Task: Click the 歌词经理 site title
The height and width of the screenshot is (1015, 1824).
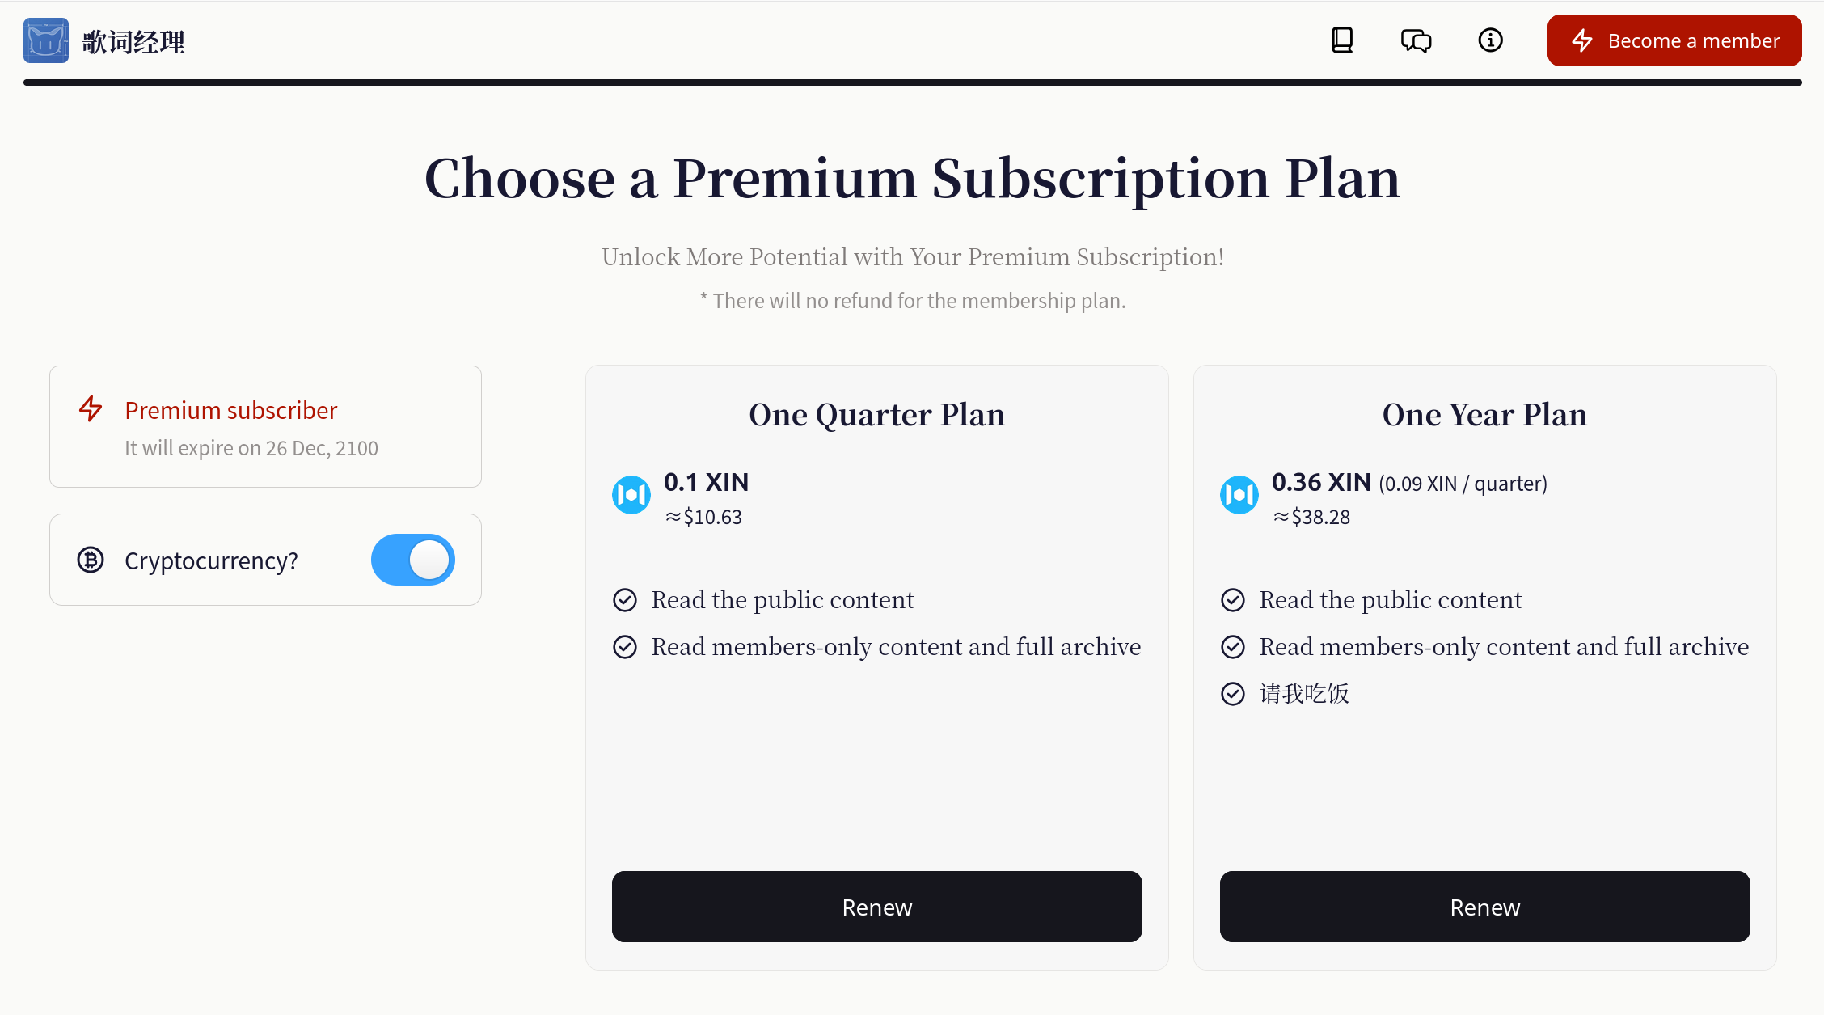Action: [x=133, y=42]
